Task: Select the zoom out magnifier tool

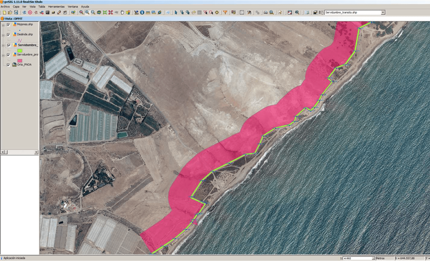Action: pyautogui.click(x=93, y=12)
